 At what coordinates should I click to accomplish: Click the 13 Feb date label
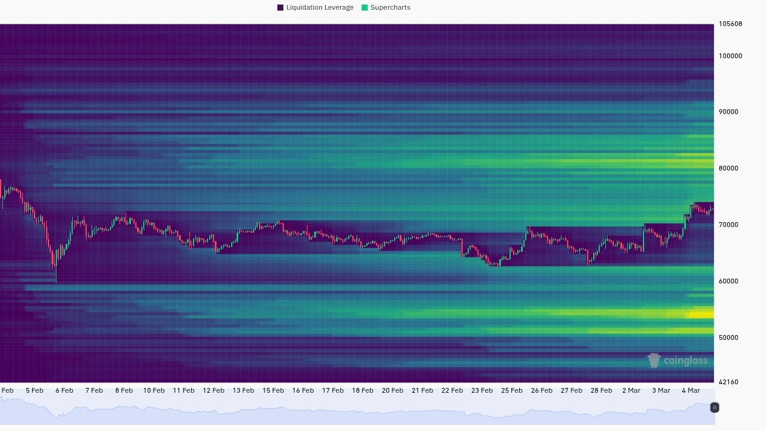coord(243,390)
